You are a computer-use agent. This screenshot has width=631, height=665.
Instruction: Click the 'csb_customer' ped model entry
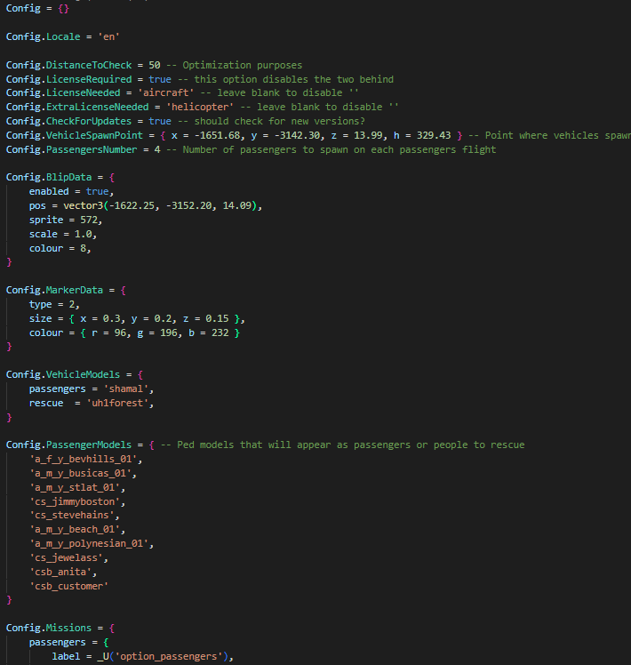[68, 586]
